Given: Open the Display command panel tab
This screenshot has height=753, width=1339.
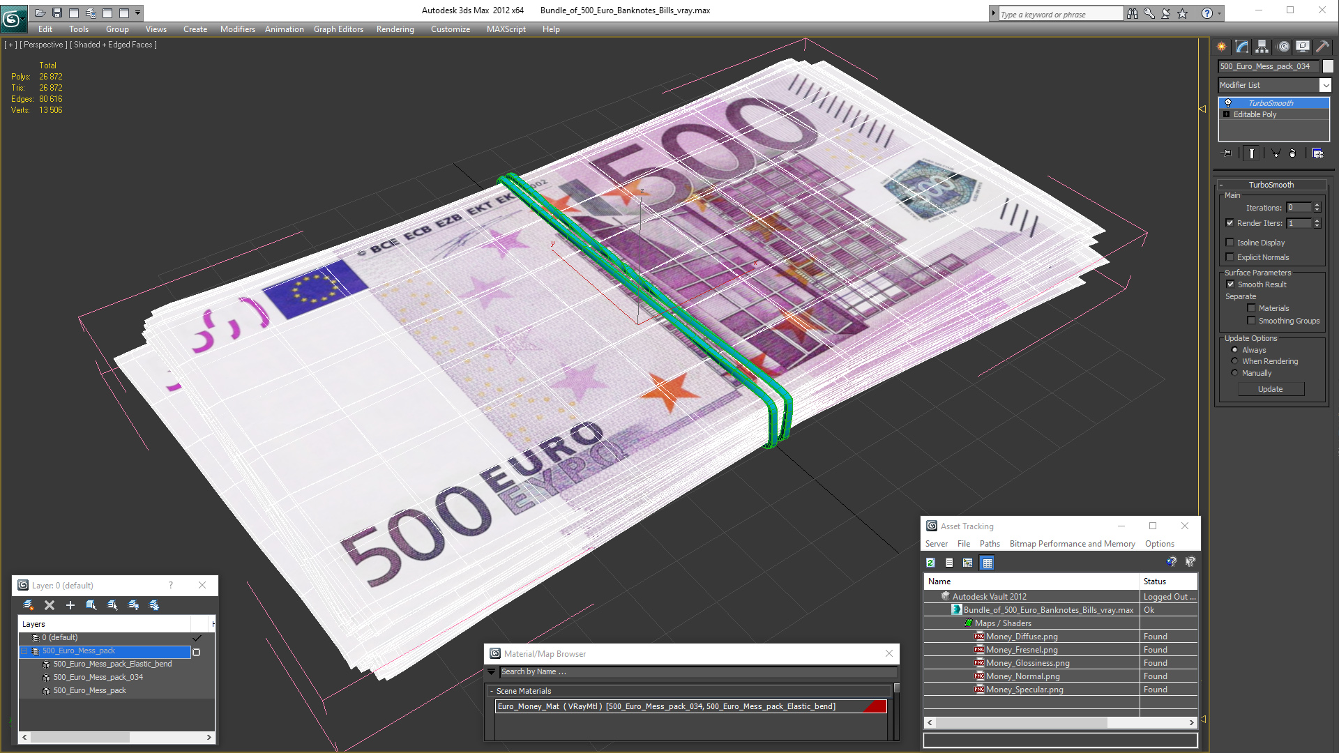Looking at the screenshot, I should 1303,47.
